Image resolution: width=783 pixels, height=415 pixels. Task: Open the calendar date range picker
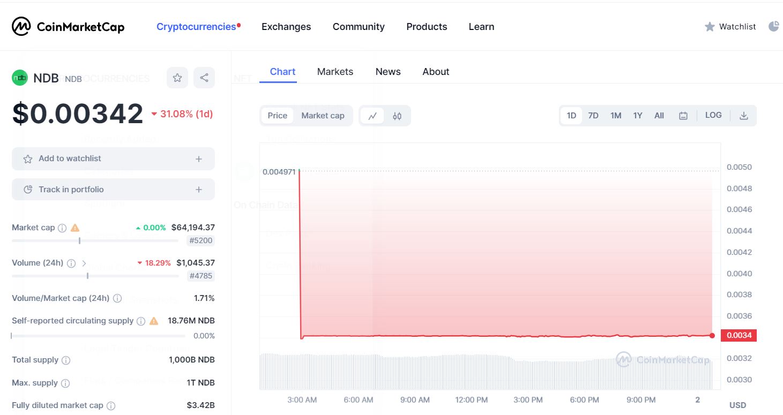tap(683, 116)
